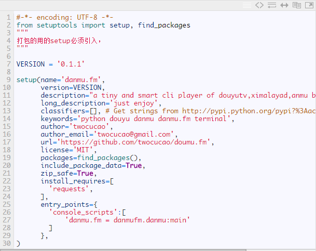Viewport: 316px width, 251px height.
Task: Click the horizontal scrollbar below the code
Action: 123,250
